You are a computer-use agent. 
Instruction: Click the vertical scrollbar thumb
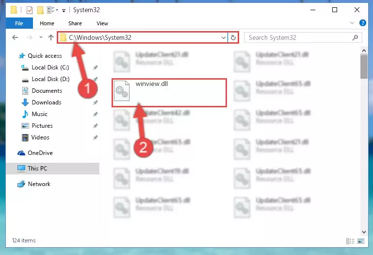coord(364,67)
